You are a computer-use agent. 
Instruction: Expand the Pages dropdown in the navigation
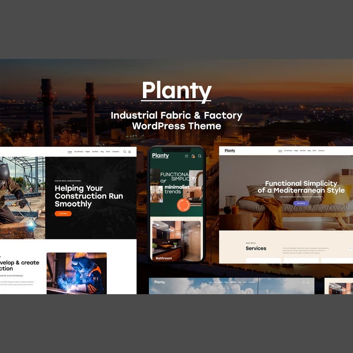pos(87,151)
